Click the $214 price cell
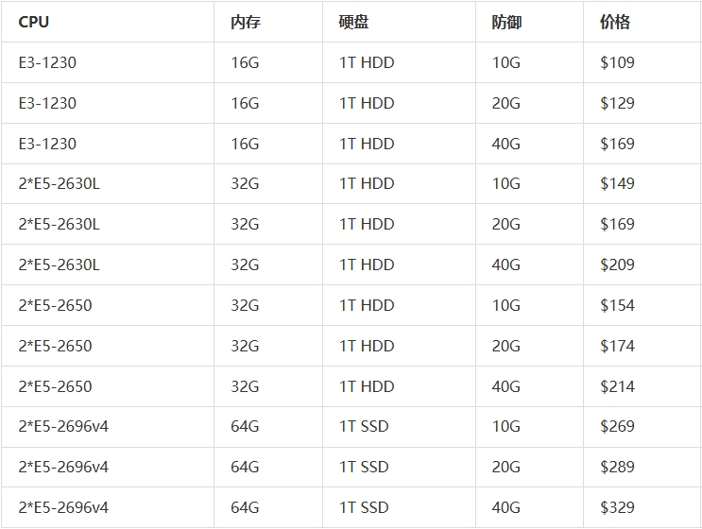Image resolution: width=702 pixels, height=529 pixels. pos(617,386)
